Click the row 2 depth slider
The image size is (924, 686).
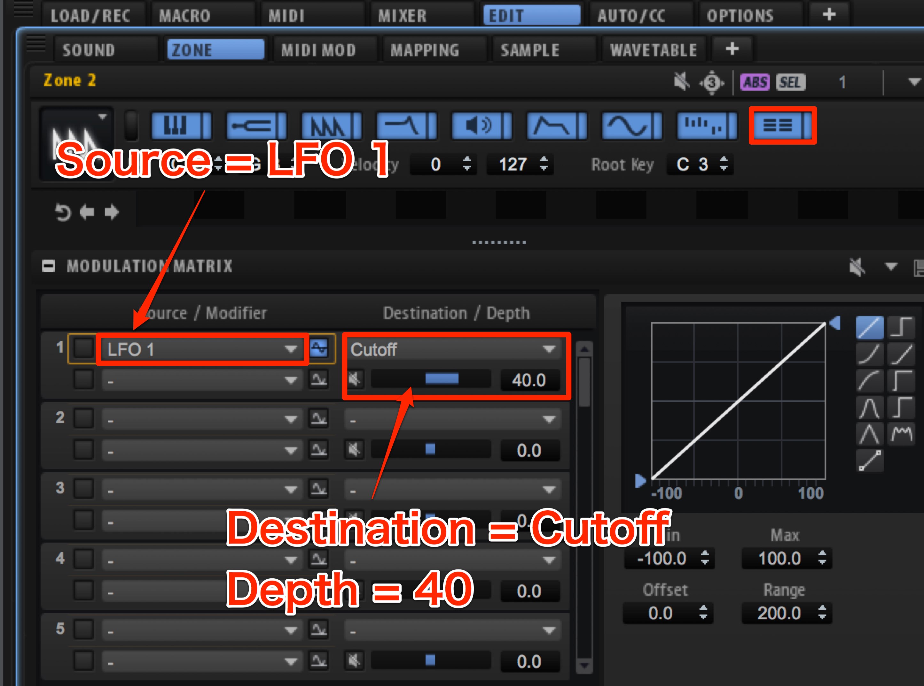pyautogui.click(x=431, y=449)
